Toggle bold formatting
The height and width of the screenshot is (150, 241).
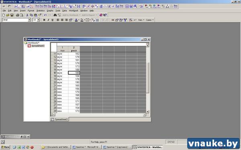[x=44, y=20]
